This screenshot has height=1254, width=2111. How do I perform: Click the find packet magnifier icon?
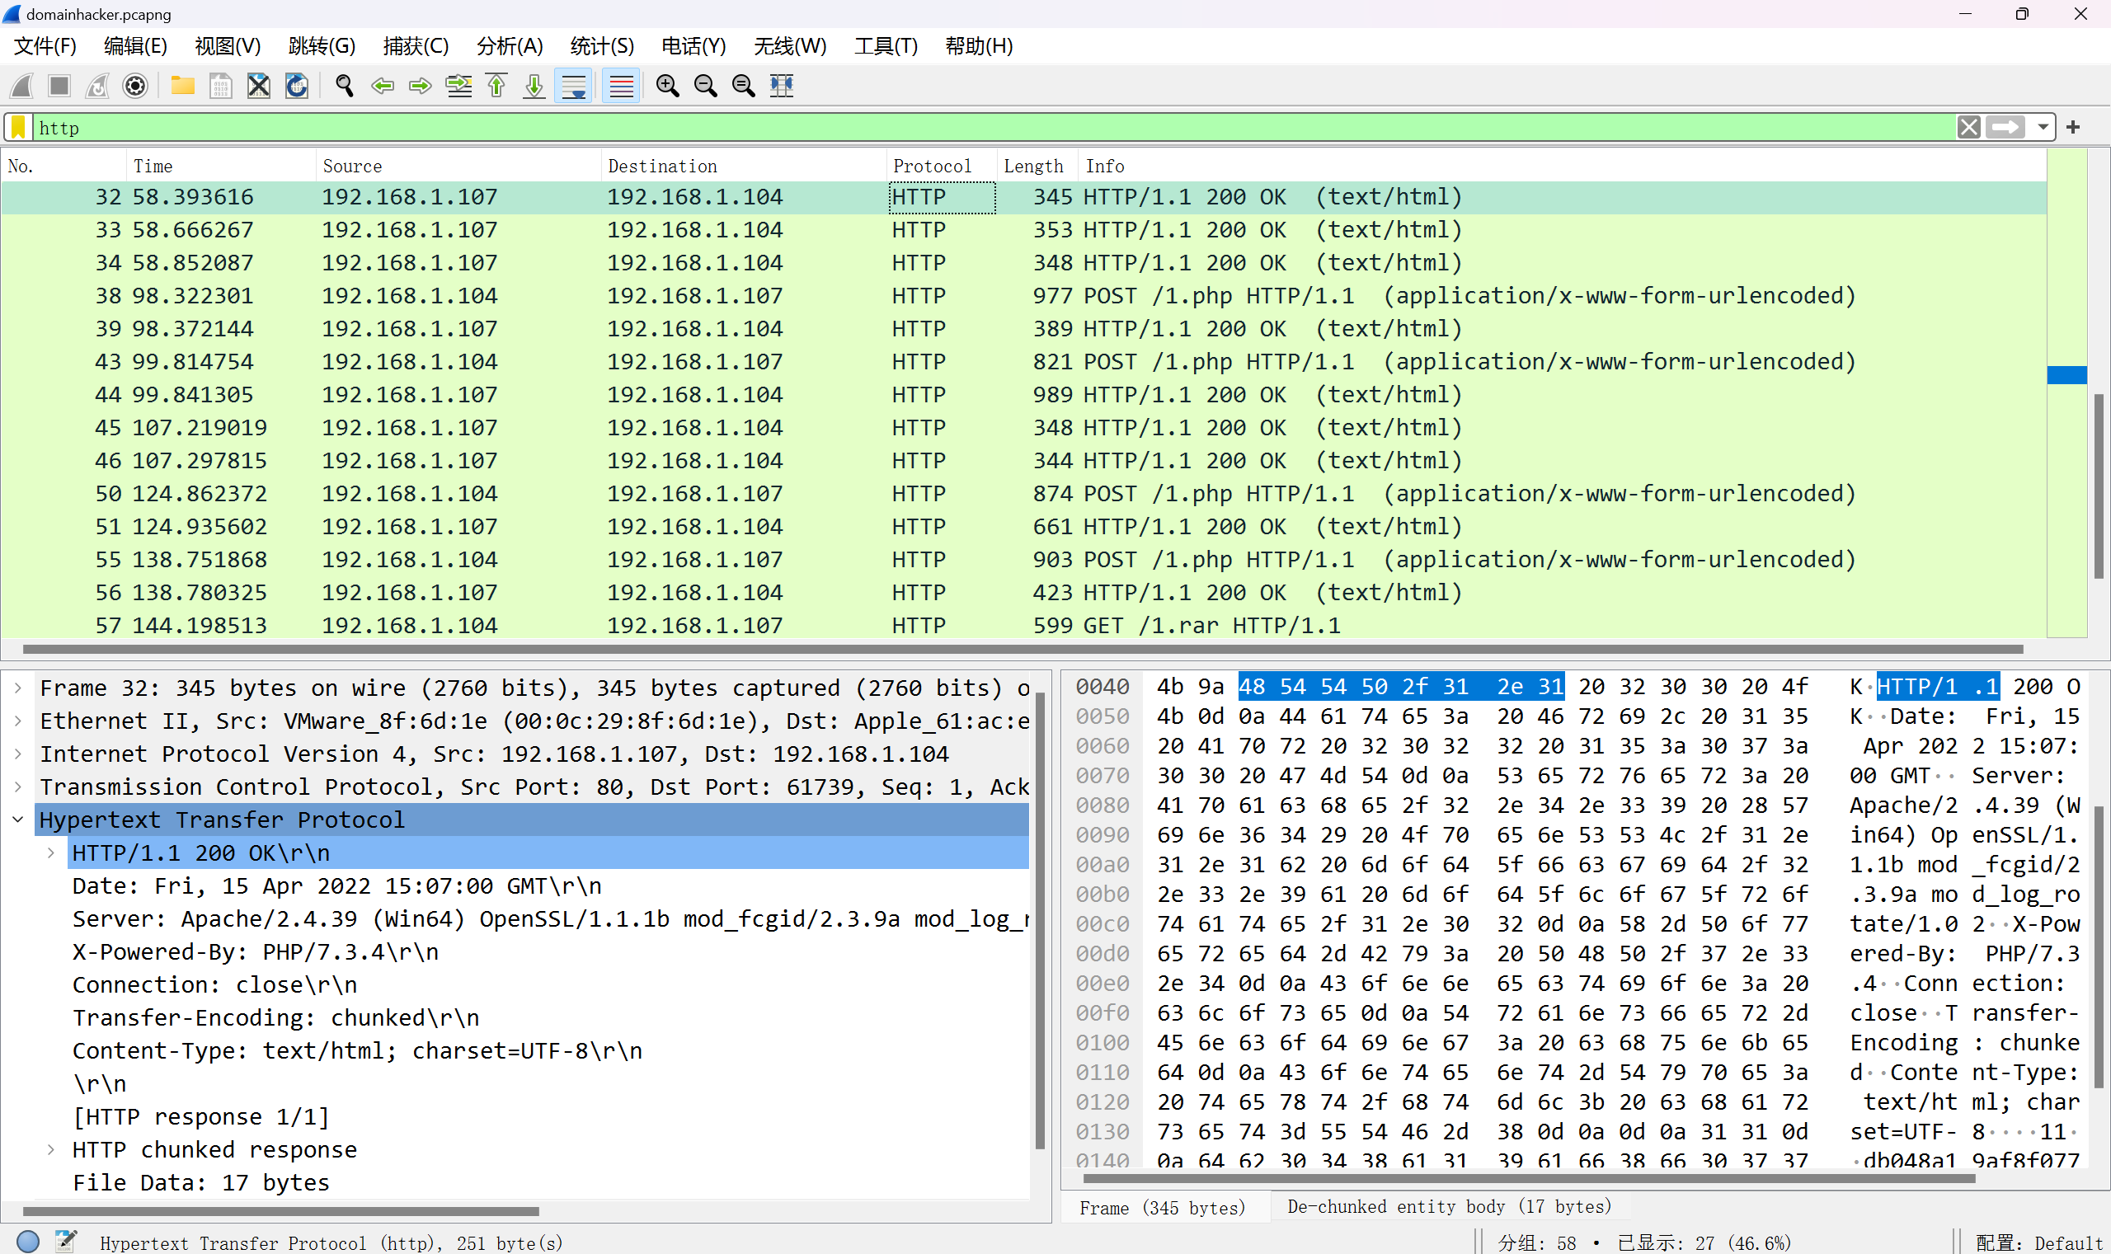pos(344,86)
